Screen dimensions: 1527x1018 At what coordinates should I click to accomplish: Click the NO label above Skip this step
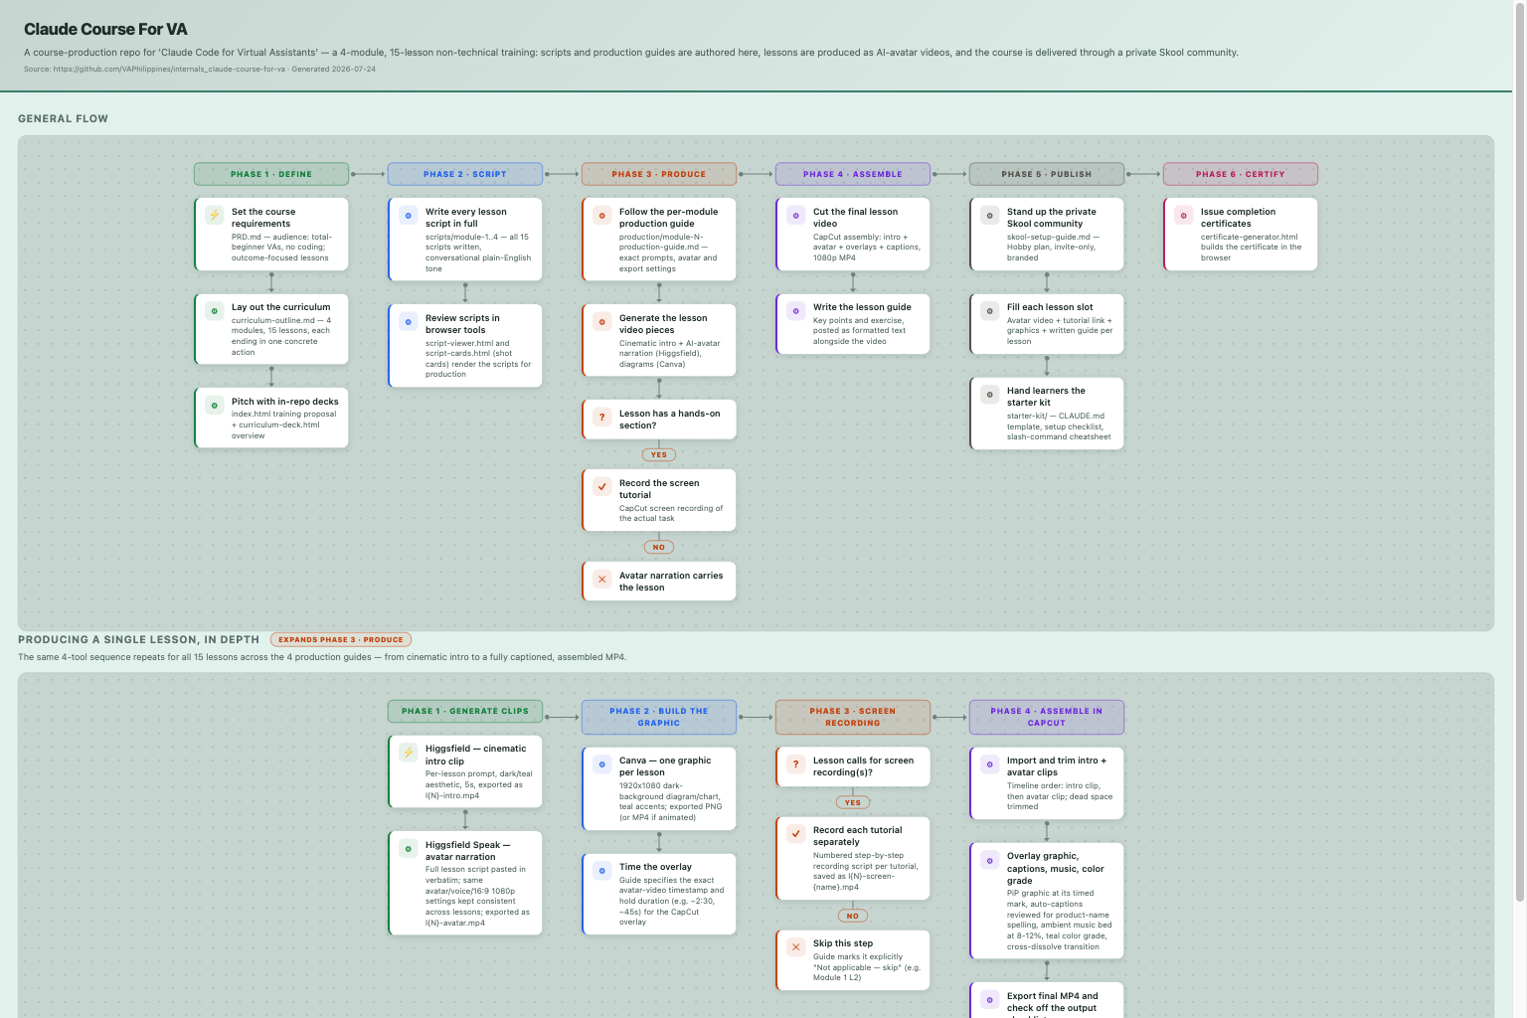853,916
